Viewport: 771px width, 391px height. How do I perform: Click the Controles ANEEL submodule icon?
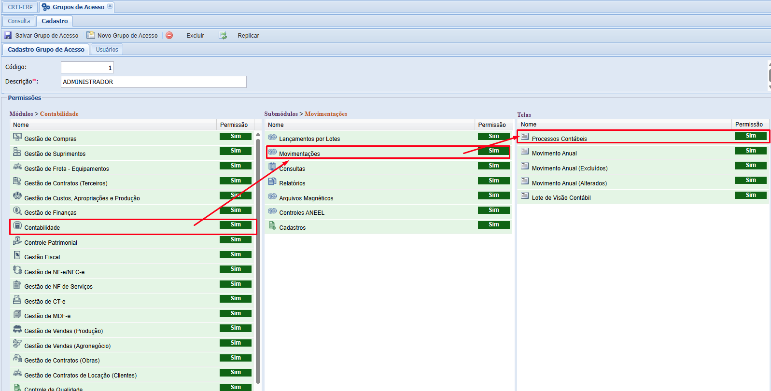click(x=272, y=211)
